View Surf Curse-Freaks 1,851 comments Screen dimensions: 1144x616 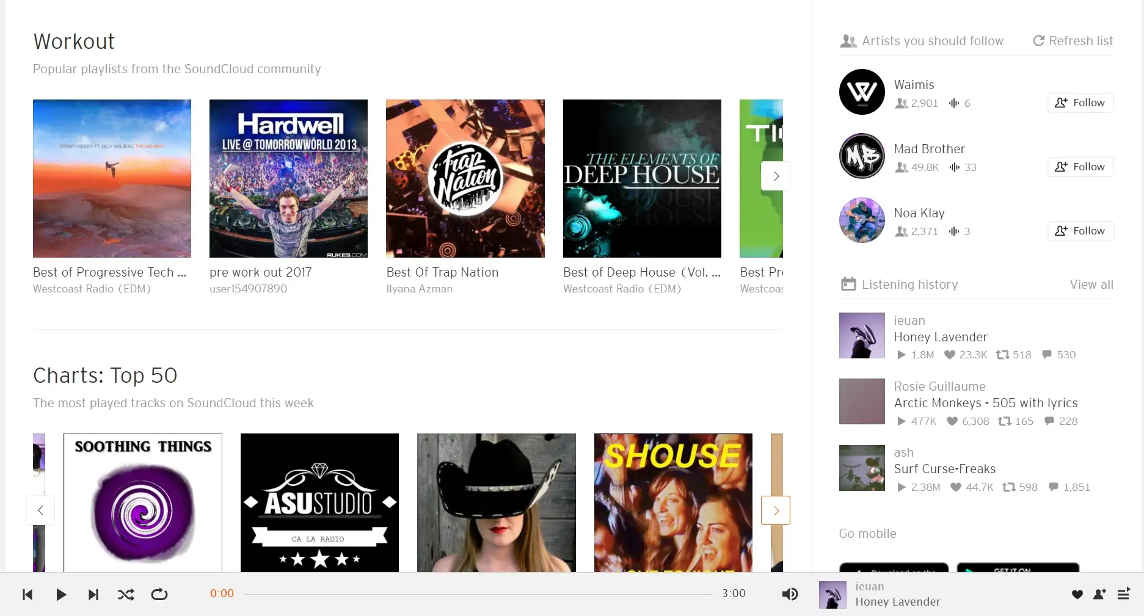coord(1069,487)
